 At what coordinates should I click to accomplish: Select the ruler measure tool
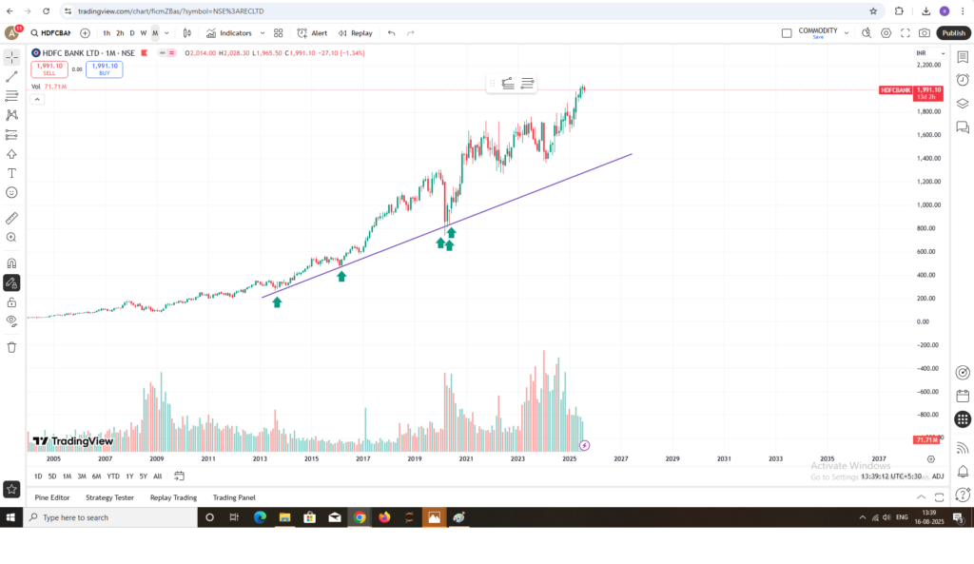[x=11, y=218]
